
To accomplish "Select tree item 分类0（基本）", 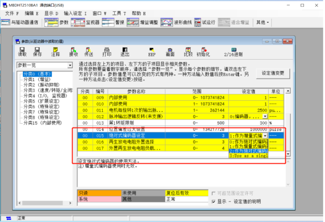I will tap(37, 74).
